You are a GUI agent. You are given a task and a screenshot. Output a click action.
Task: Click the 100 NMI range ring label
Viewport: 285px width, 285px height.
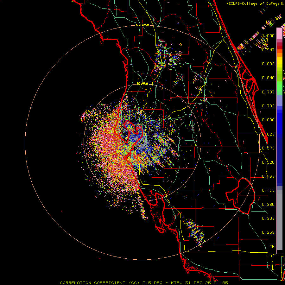click(142, 25)
